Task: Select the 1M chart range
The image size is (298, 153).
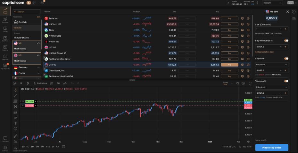Action: [x=32, y=147]
